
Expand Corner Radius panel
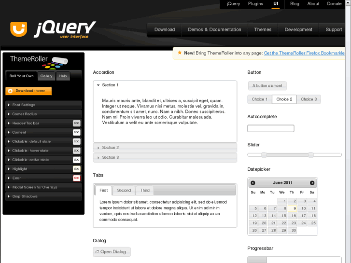pos(43,114)
